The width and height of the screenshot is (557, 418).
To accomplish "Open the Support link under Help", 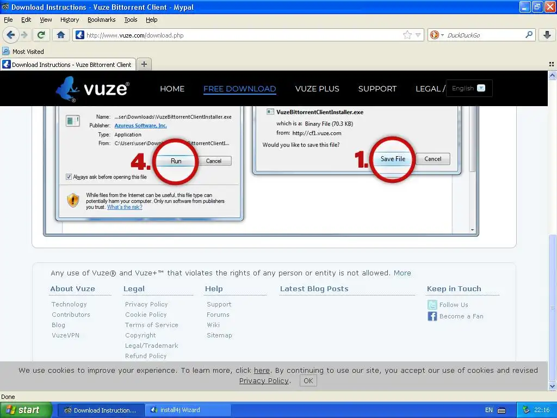I will (219, 304).
